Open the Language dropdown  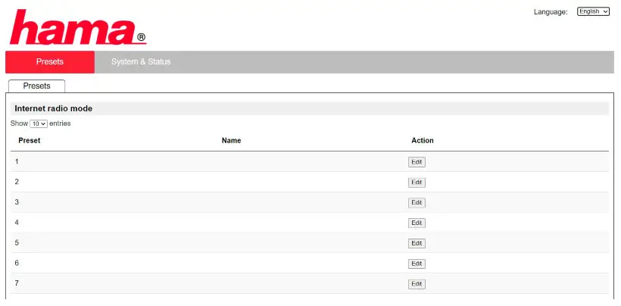pos(593,11)
